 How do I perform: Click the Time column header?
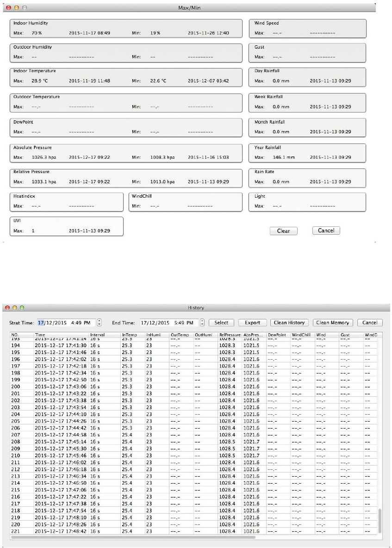[62, 335]
